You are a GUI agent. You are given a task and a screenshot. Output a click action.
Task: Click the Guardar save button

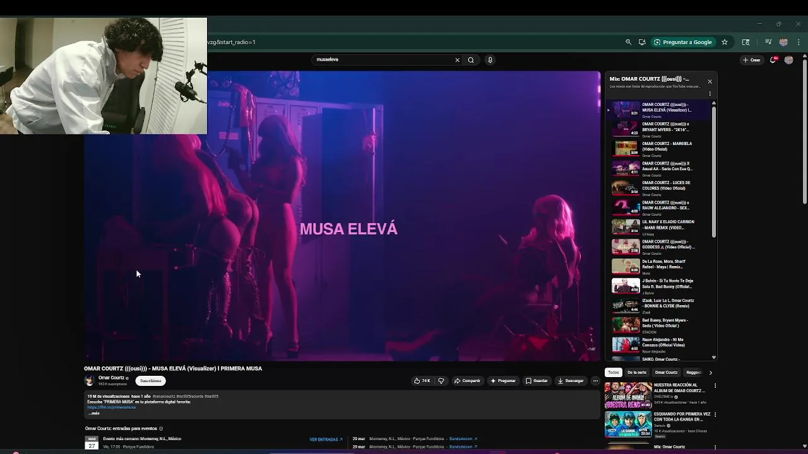pos(537,381)
